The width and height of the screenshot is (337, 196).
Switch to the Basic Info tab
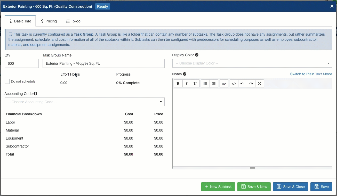pyautogui.click(x=20, y=21)
